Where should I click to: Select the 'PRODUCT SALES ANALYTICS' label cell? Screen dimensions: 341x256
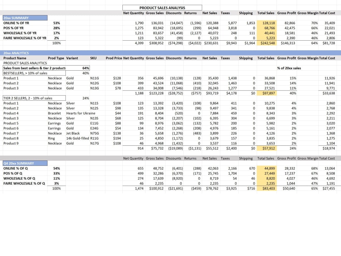click(x=25, y=63)
